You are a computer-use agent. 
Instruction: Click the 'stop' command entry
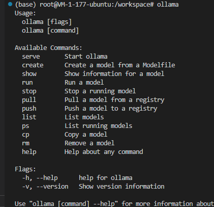point(29,91)
